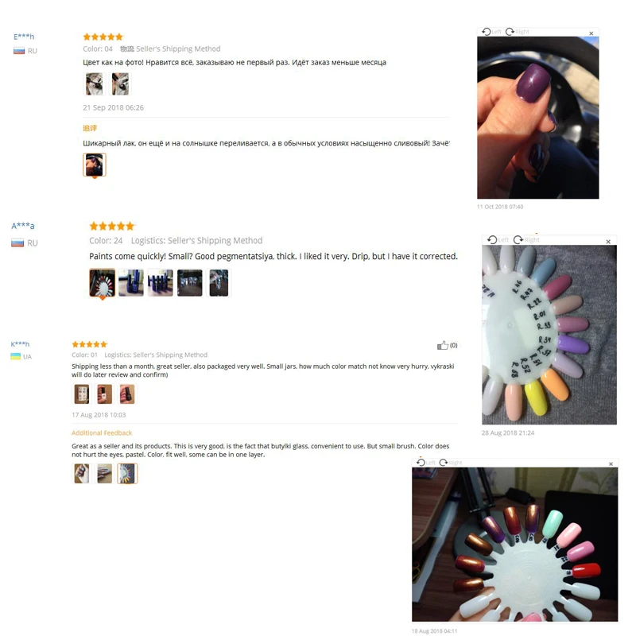Open reviewer E***h profile link
Image resolution: width=636 pixels, height=636 pixels.
(24, 37)
